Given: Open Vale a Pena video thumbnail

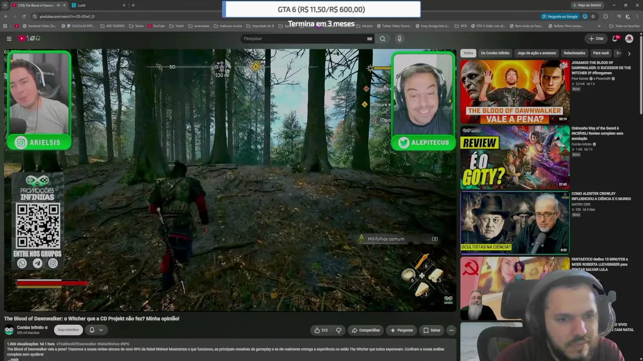Looking at the screenshot, I should [x=514, y=92].
